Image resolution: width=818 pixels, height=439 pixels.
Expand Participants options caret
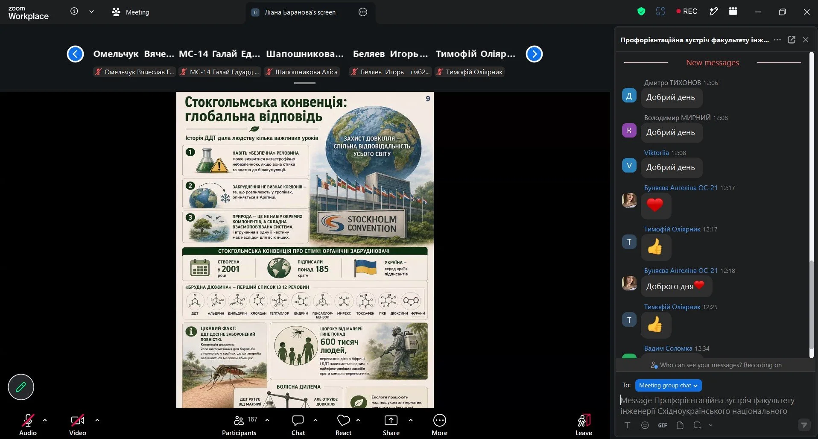point(267,420)
